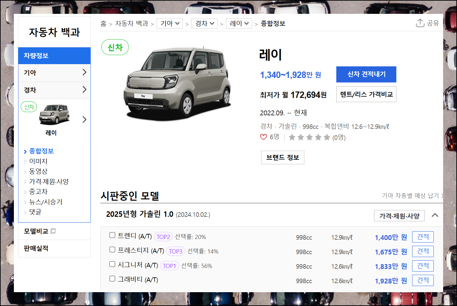Open 댓글 in the sidebar menu

click(35, 212)
